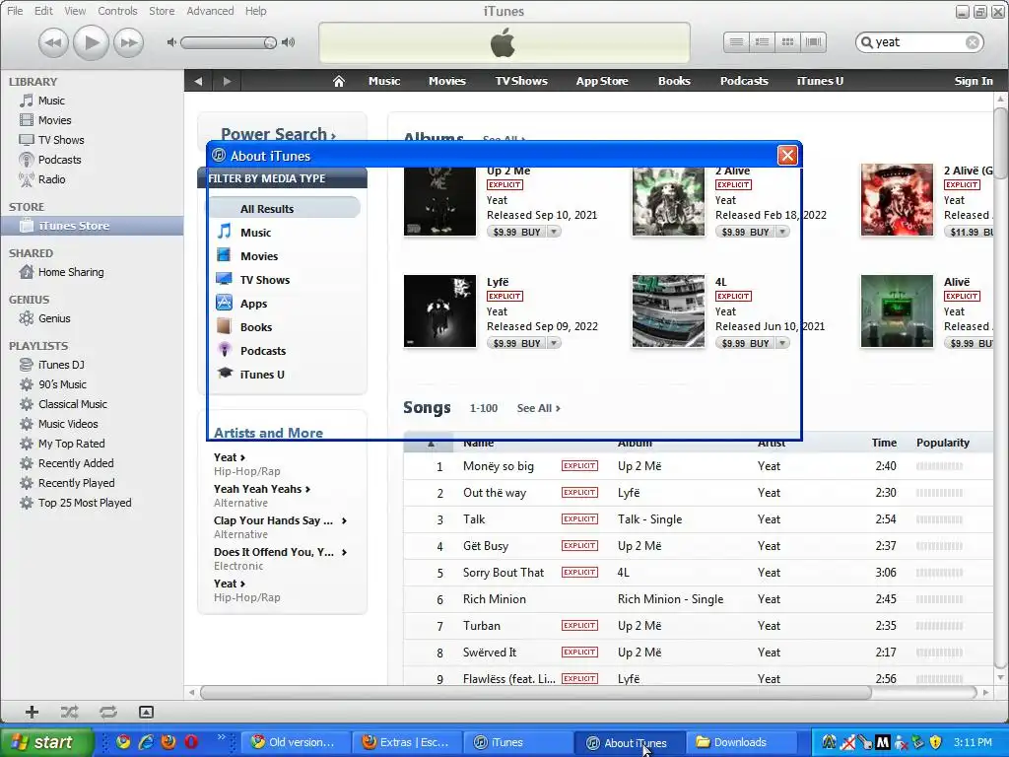Click the Create playlist plus button
Image resolution: width=1009 pixels, height=757 pixels.
tap(32, 712)
